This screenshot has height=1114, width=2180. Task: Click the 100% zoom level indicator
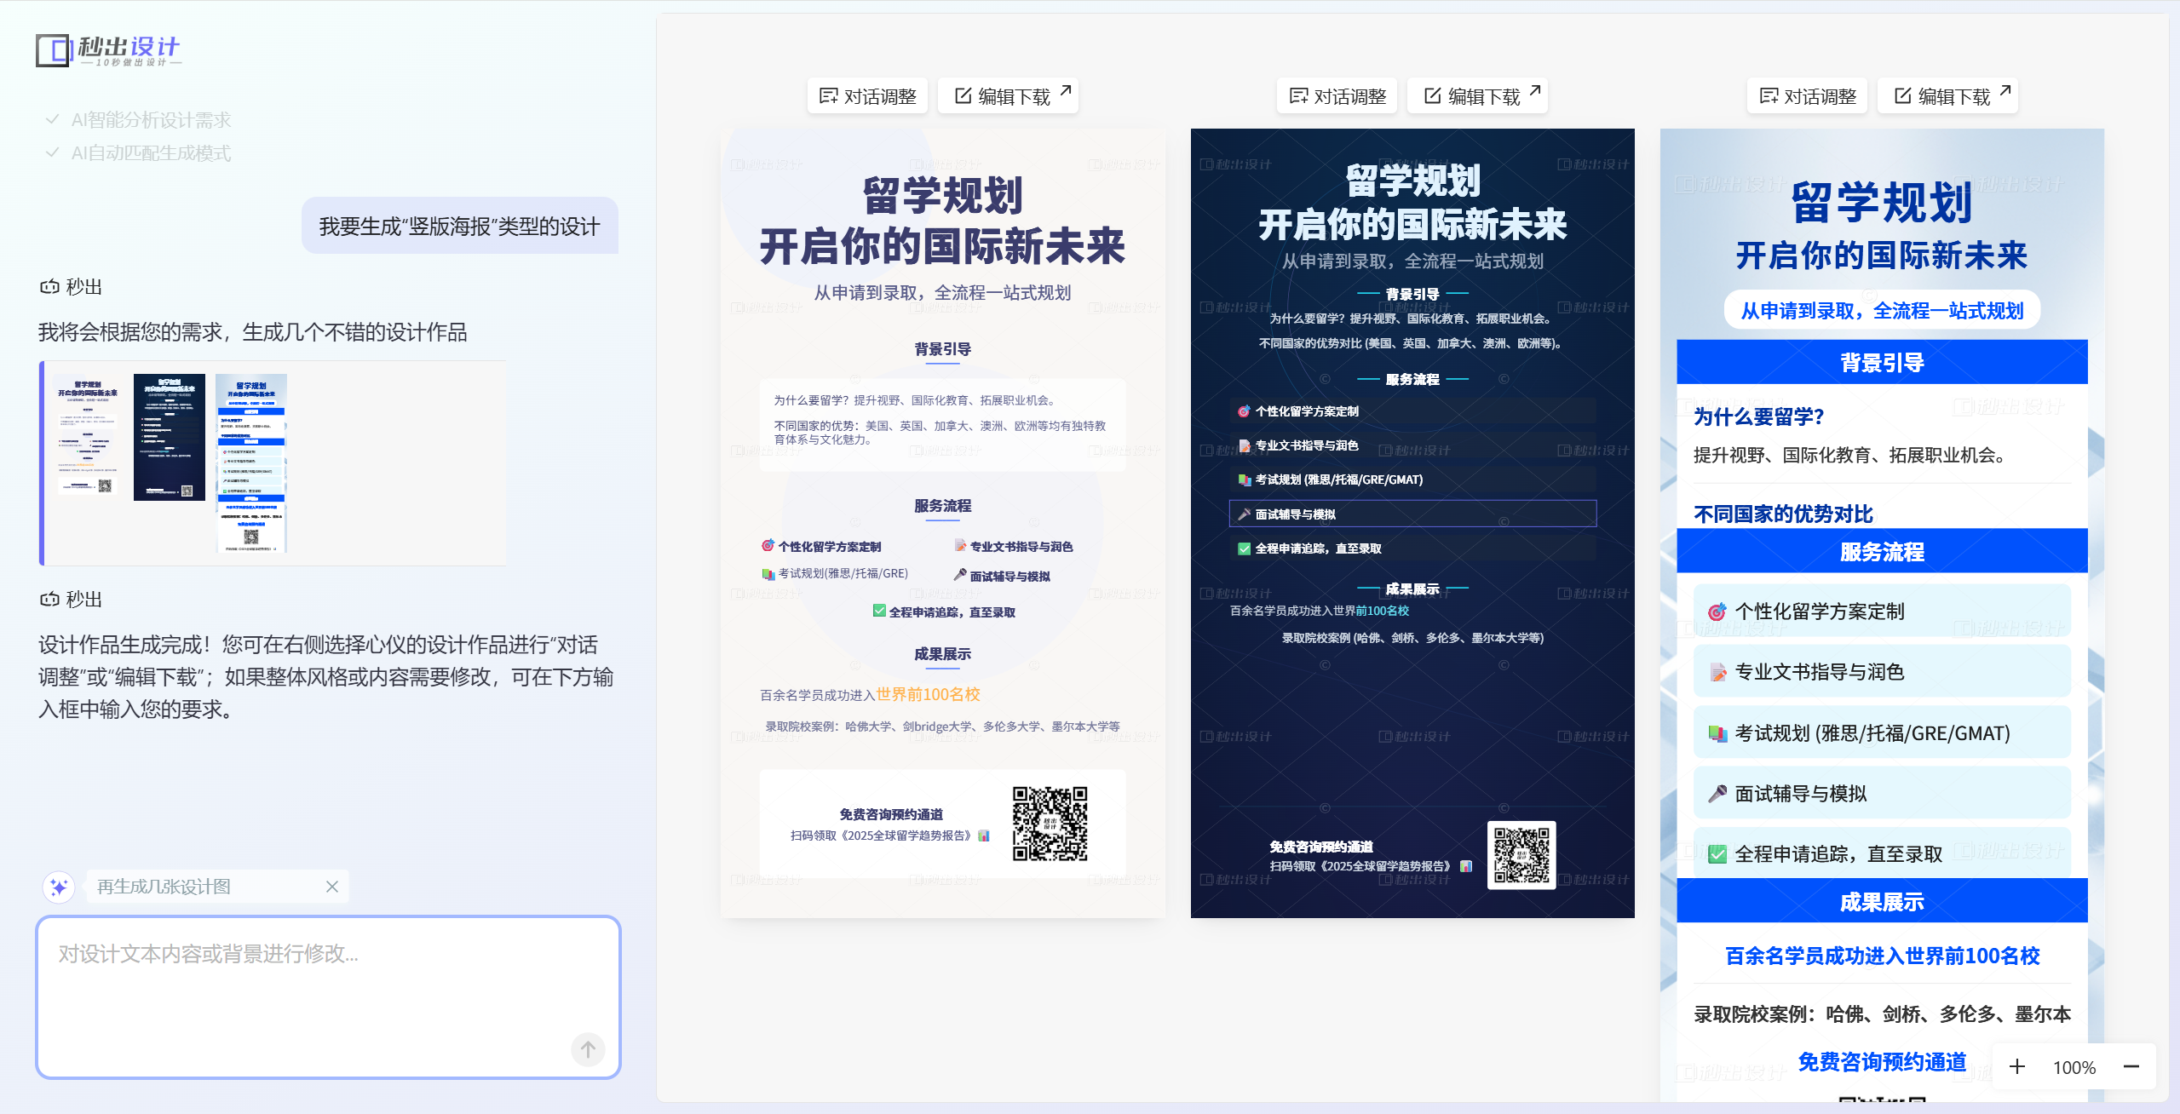click(x=2074, y=1067)
